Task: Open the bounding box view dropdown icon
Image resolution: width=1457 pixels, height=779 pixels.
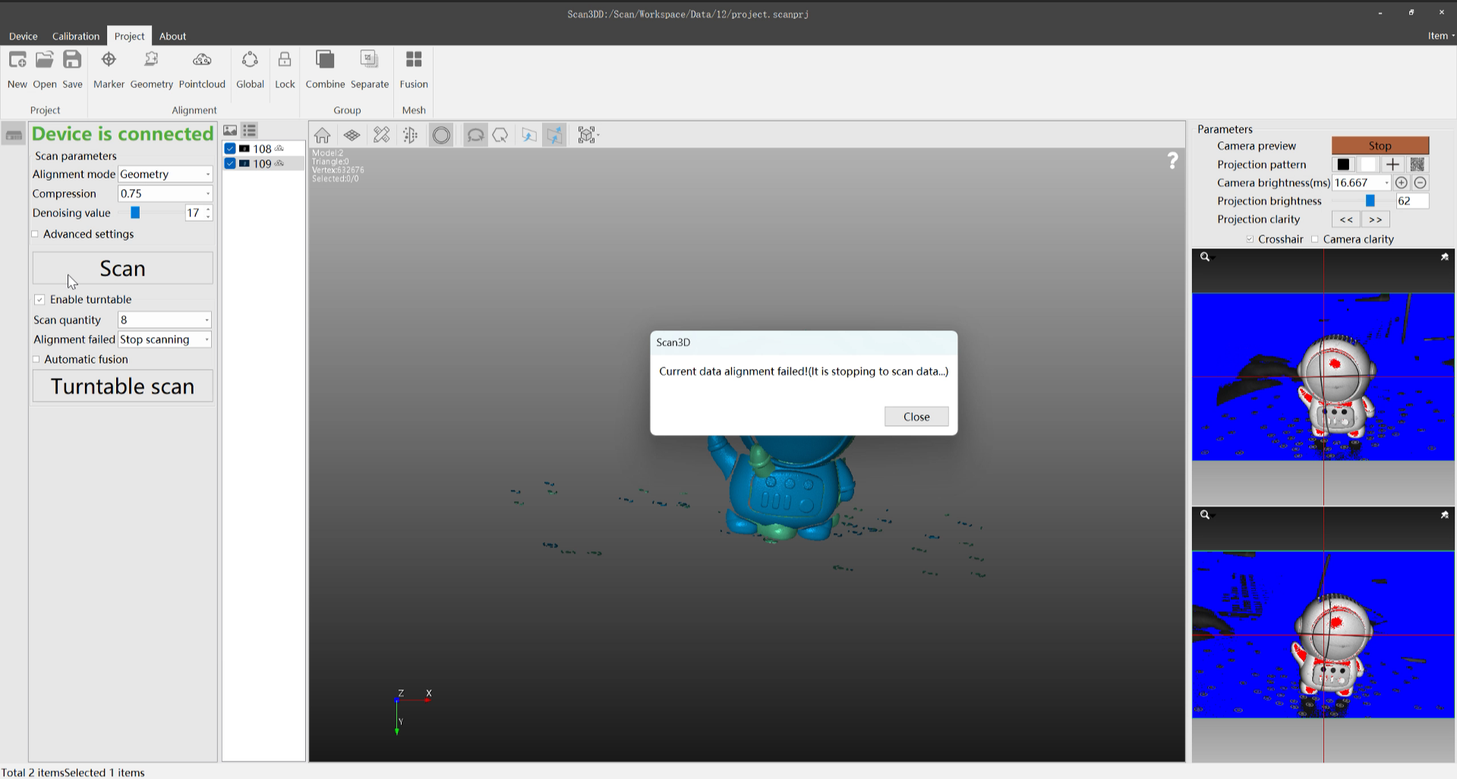Action: coord(588,135)
